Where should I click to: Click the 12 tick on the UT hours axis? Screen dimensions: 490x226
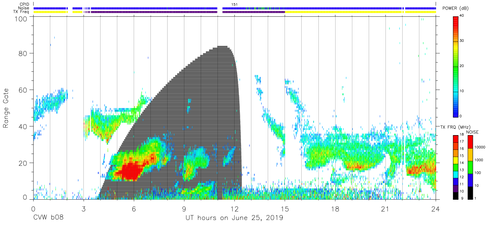tap(234, 209)
